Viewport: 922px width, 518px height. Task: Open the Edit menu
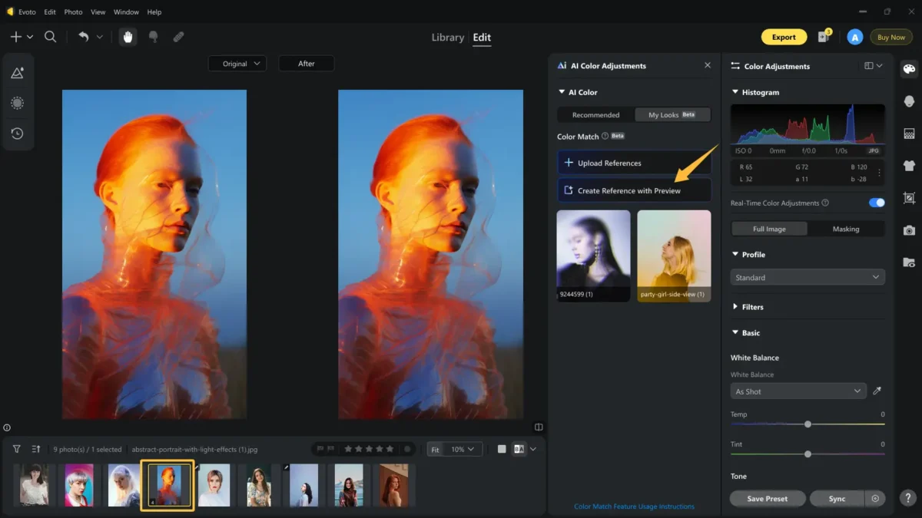click(x=50, y=12)
